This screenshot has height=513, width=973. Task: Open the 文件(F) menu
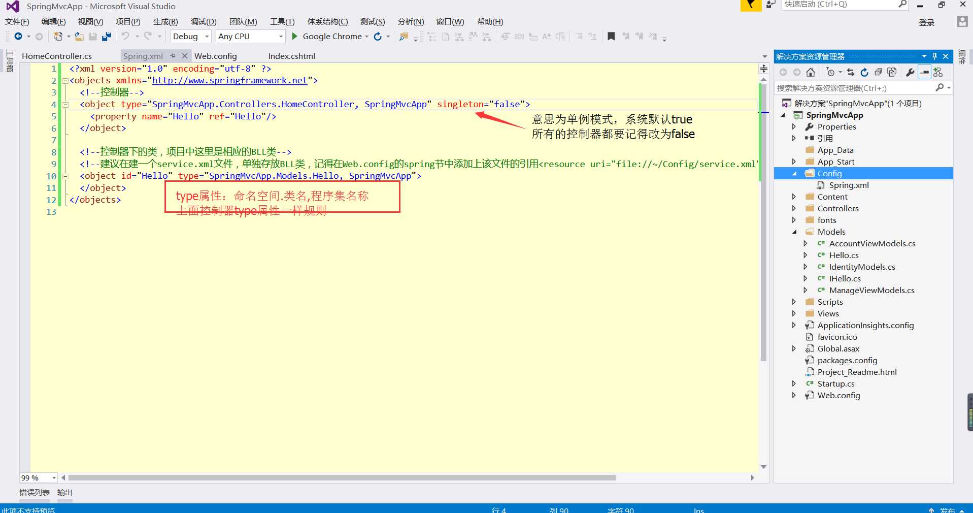17,22
